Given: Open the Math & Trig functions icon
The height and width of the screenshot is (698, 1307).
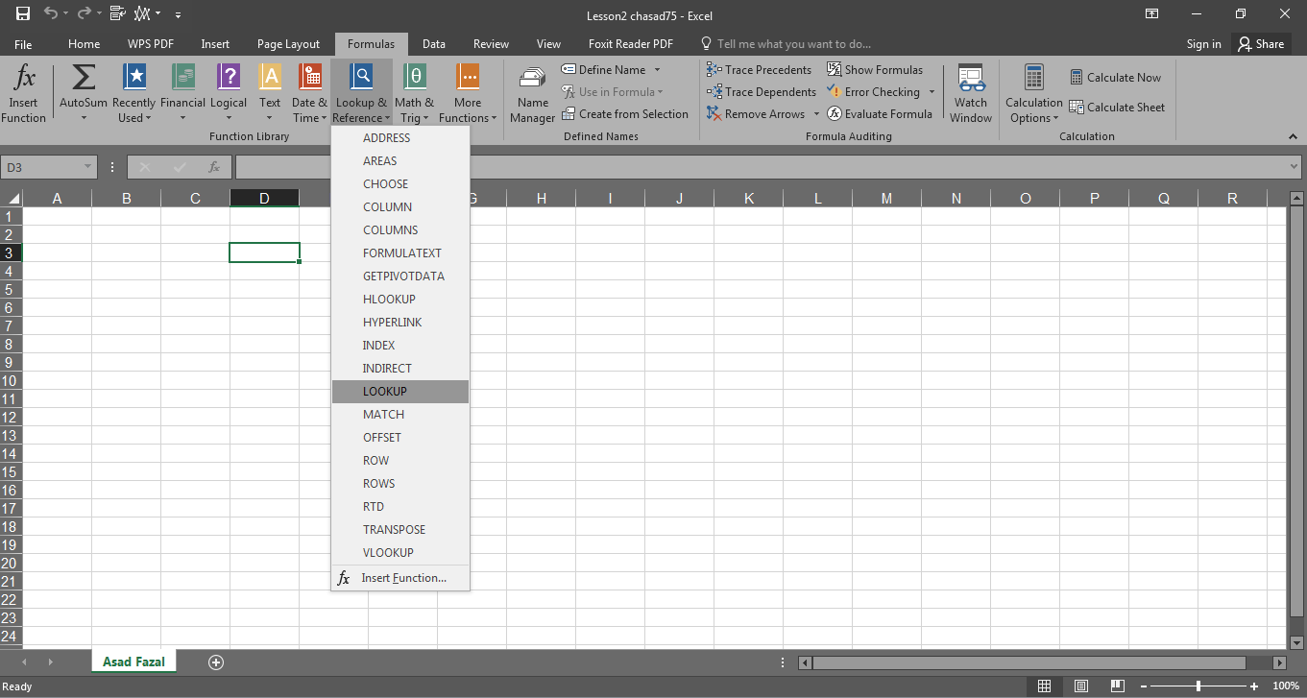Looking at the screenshot, I should coord(414,78).
